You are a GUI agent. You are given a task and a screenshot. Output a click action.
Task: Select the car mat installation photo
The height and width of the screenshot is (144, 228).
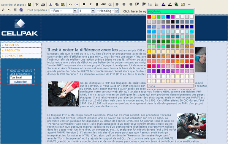coord(63,94)
